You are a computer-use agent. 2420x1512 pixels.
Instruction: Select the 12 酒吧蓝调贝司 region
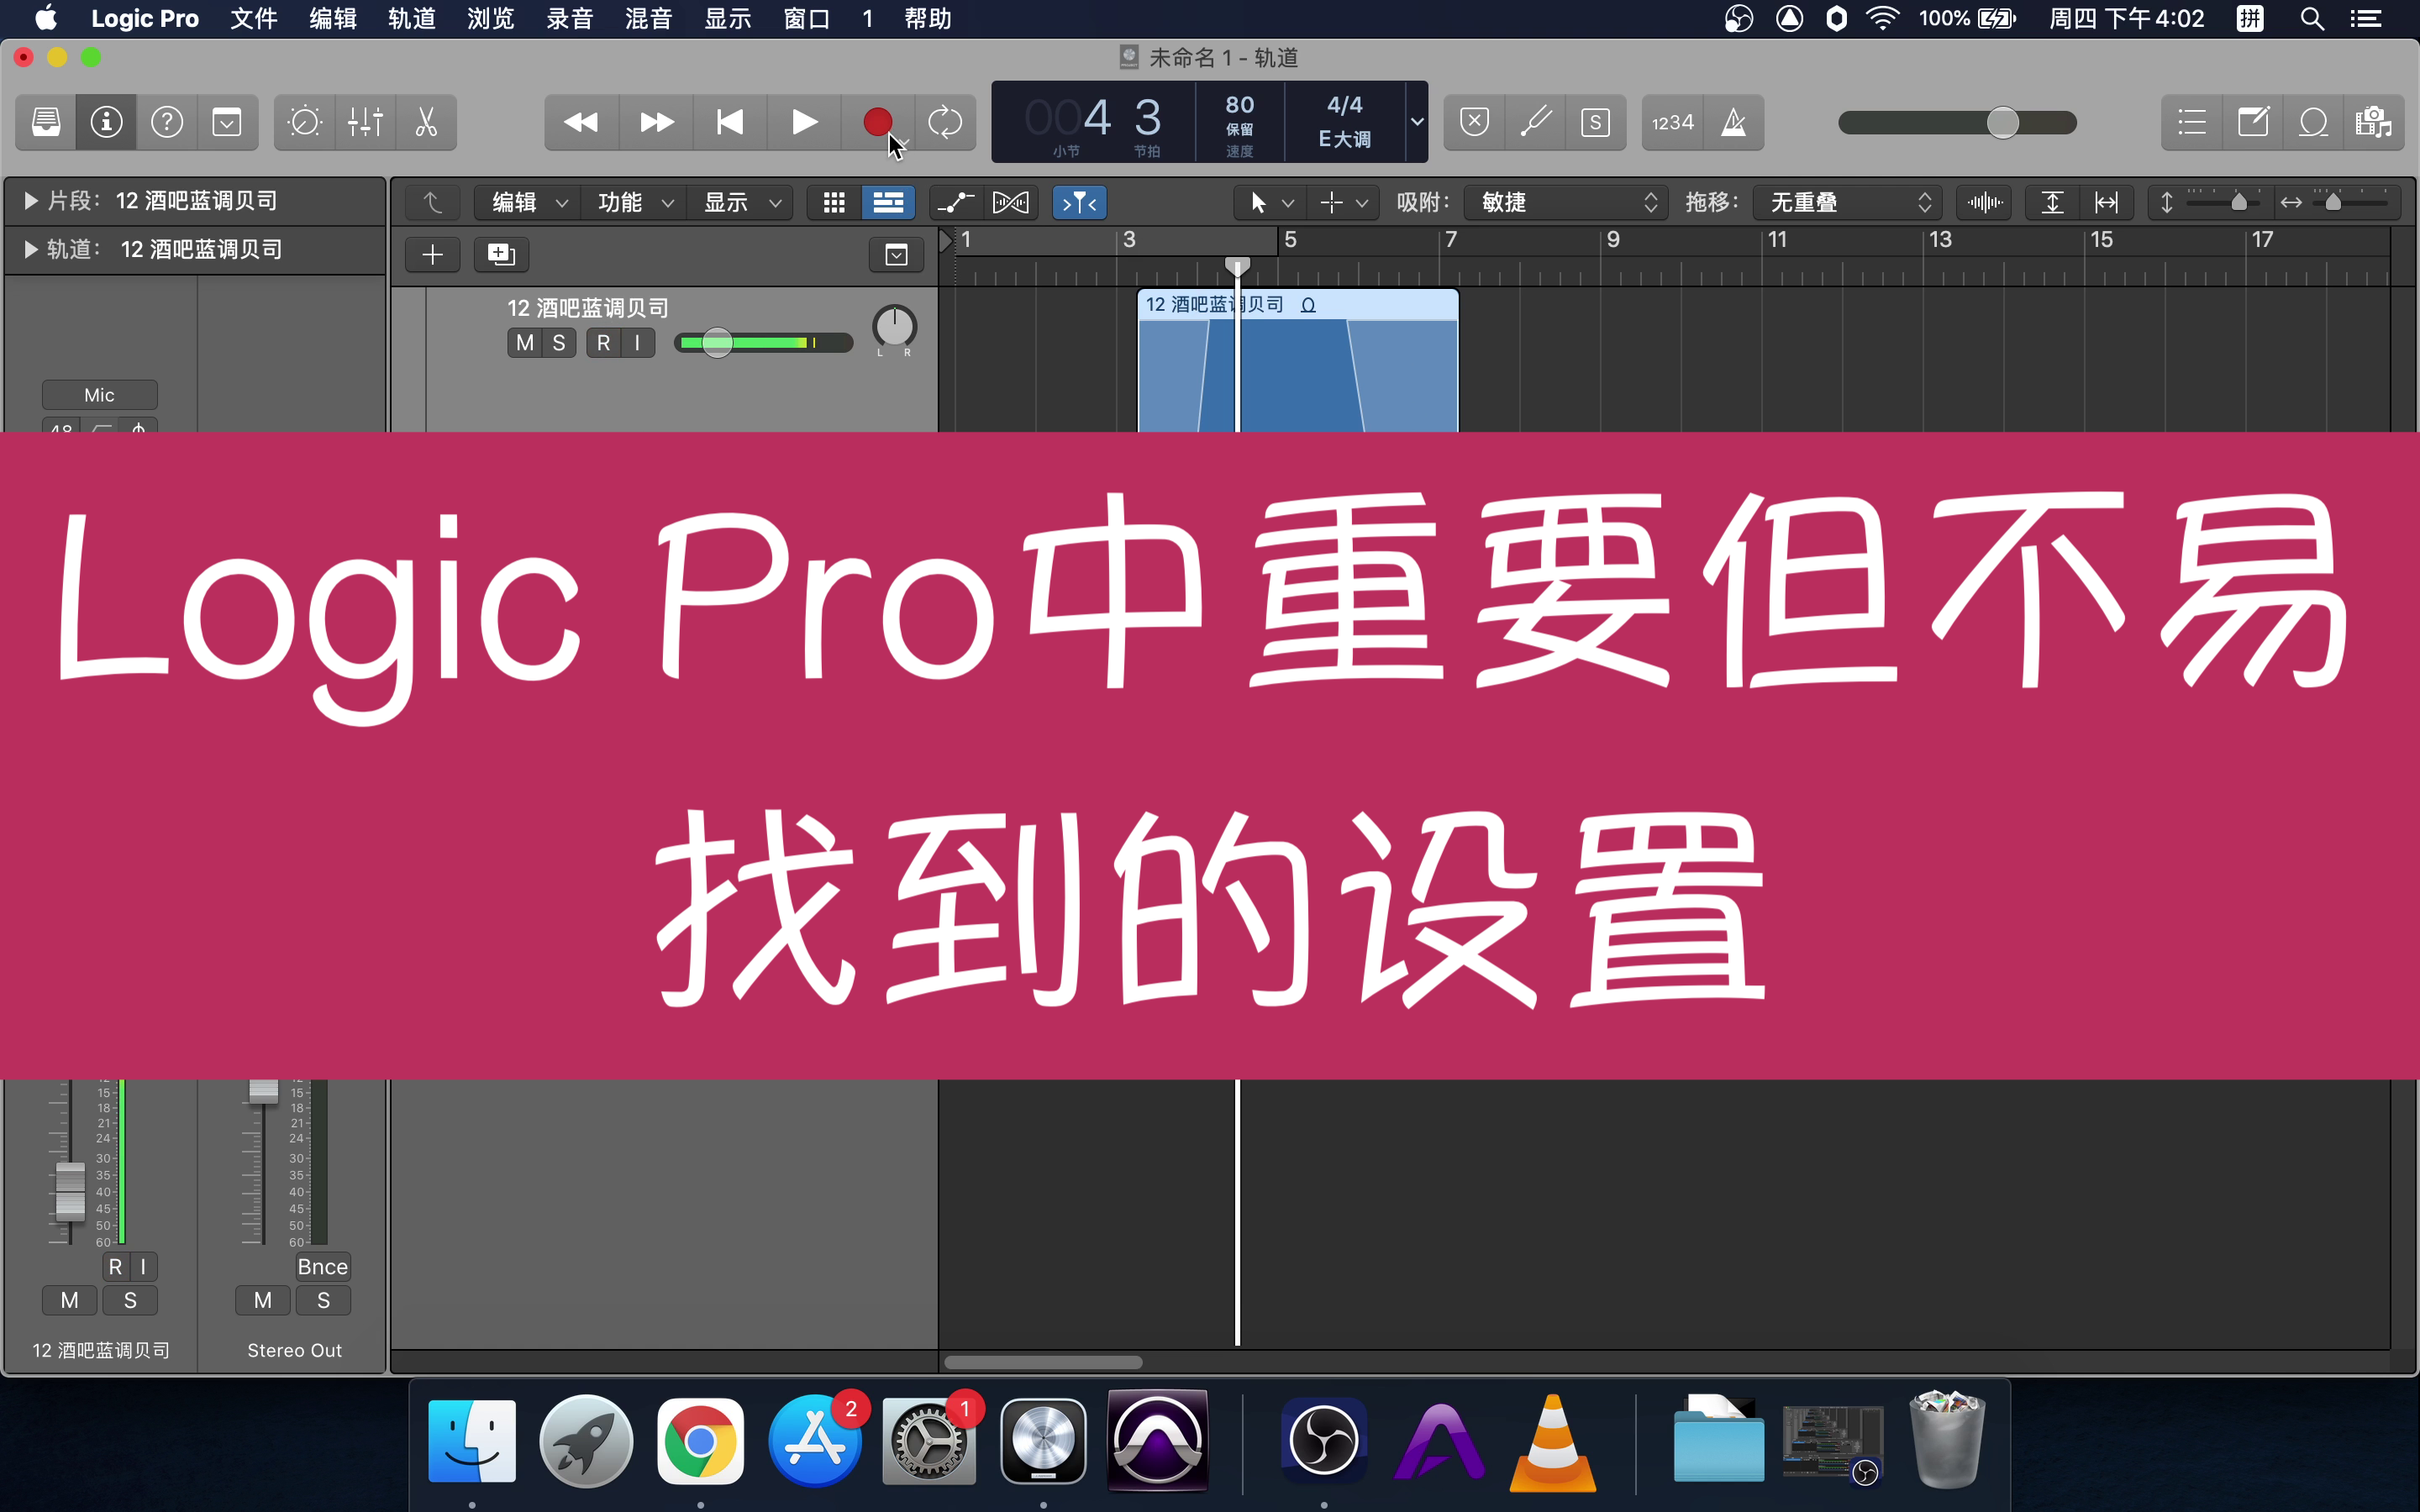pos(1298,362)
